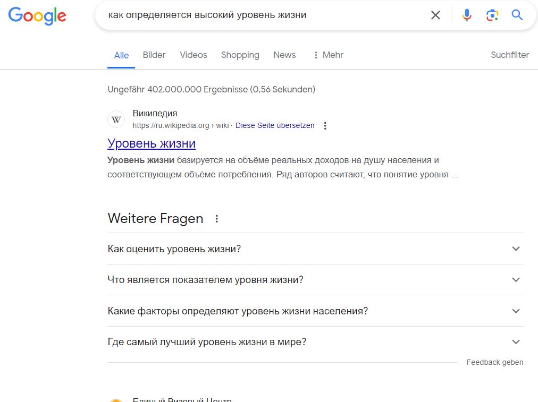
Task: Switch to the Videos tab
Action: [194, 55]
